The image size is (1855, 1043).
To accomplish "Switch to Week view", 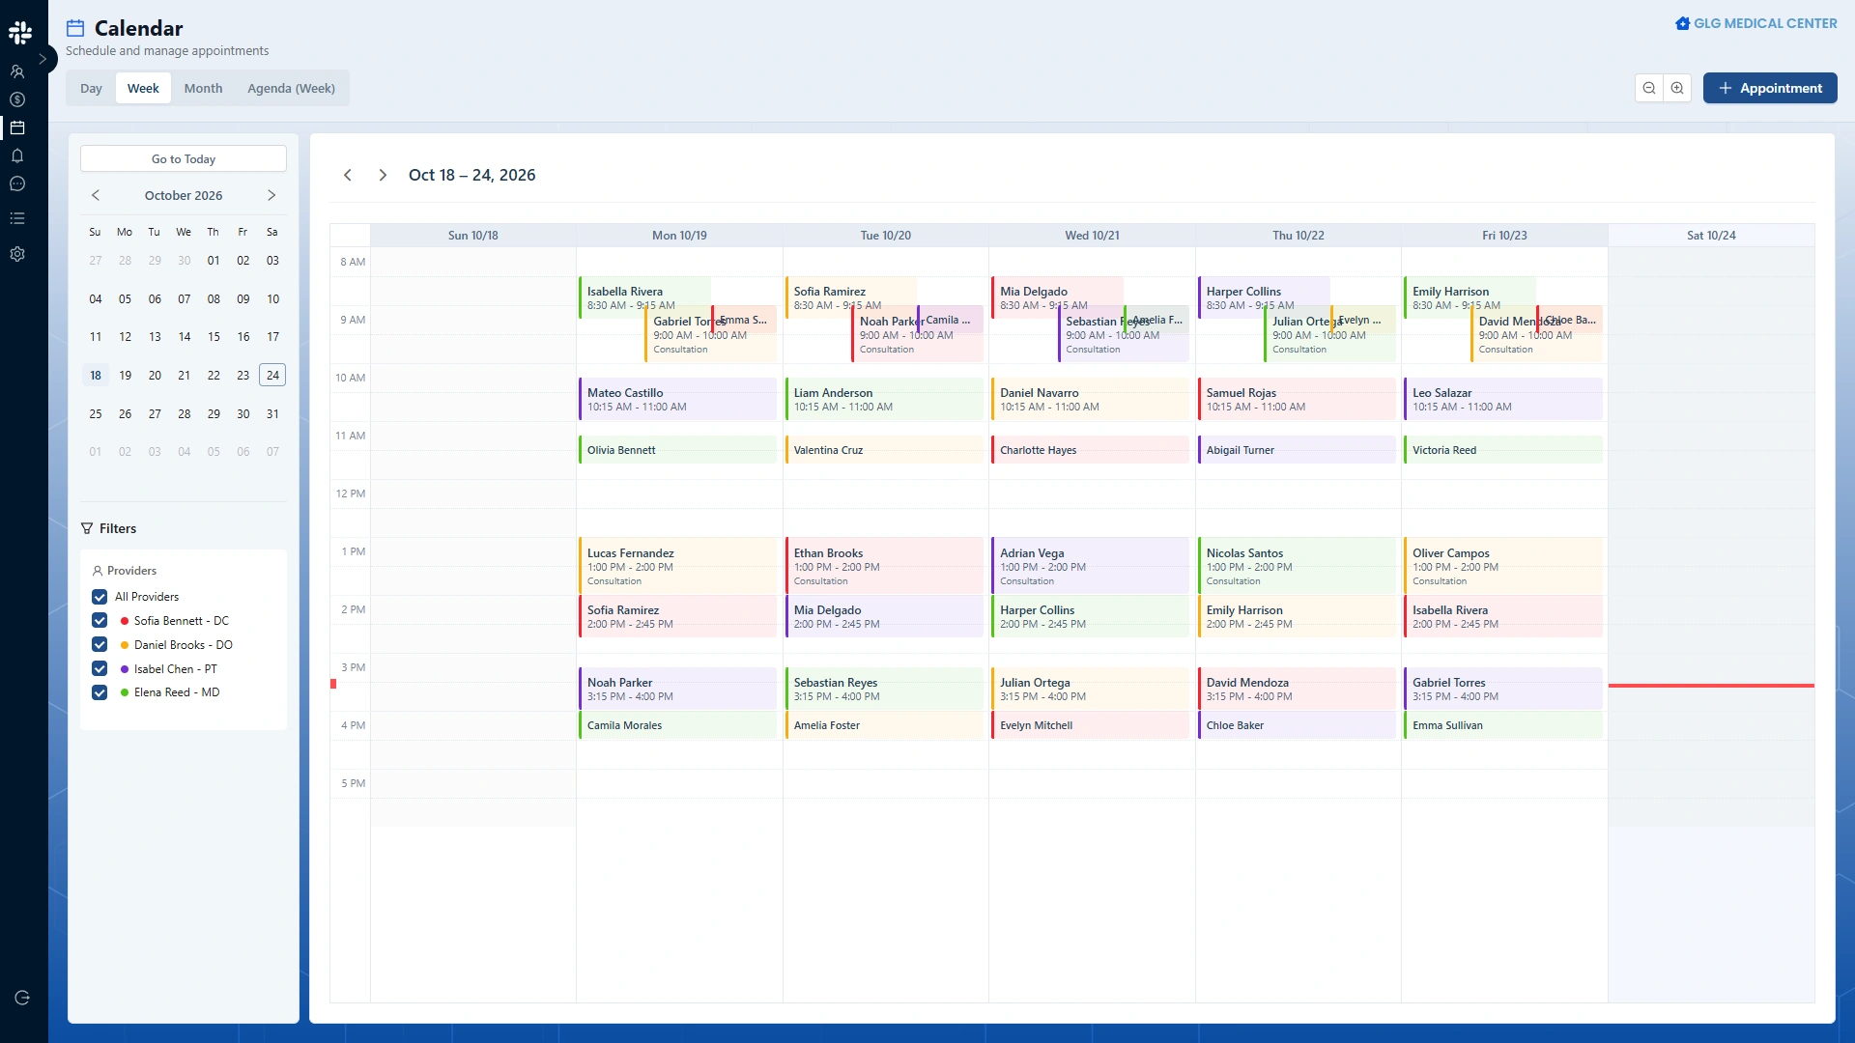I will click(x=143, y=88).
